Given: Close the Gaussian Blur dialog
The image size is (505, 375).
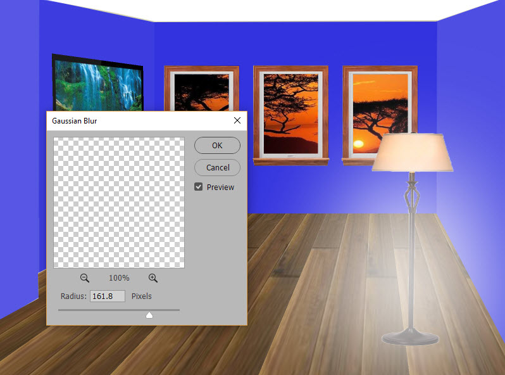Looking at the screenshot, I should coord(237,120).
